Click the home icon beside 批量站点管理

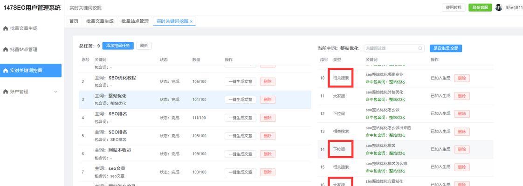[x=5, y=50]
